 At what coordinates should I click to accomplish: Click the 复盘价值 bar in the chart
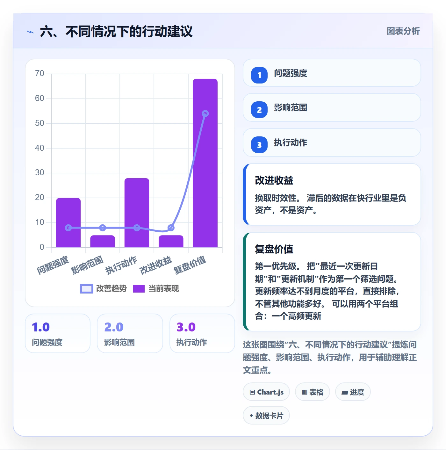point(205,163)
